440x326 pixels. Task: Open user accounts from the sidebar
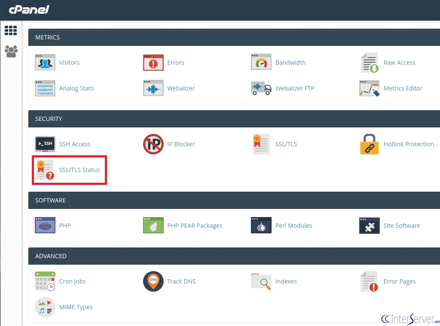tap(11, 51)
